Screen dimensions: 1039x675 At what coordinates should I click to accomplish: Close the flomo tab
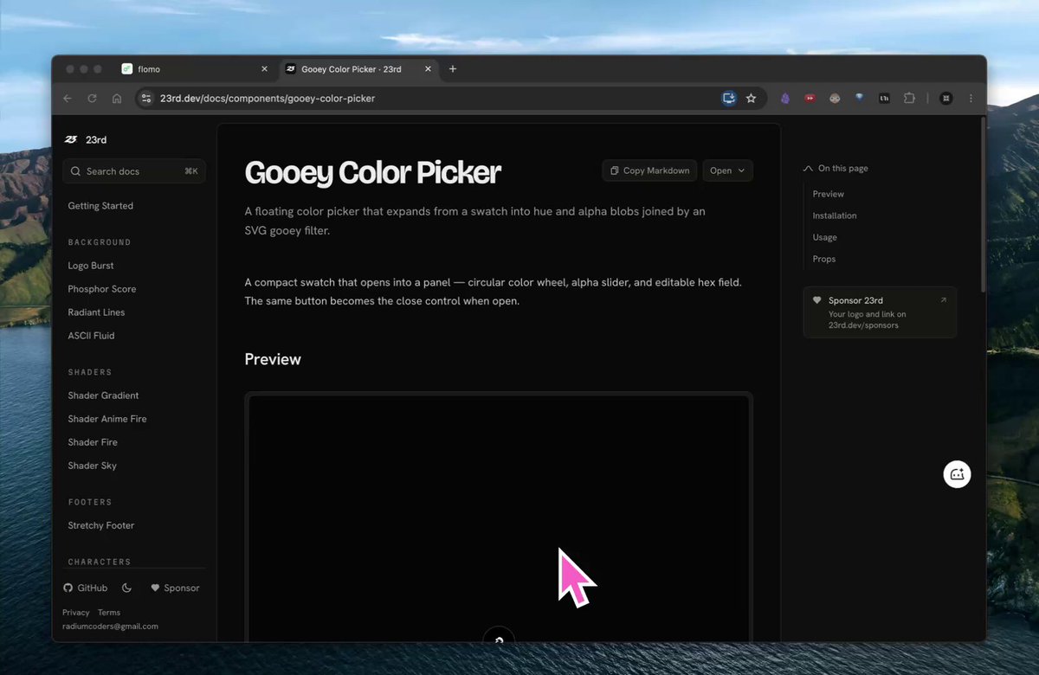264,69
